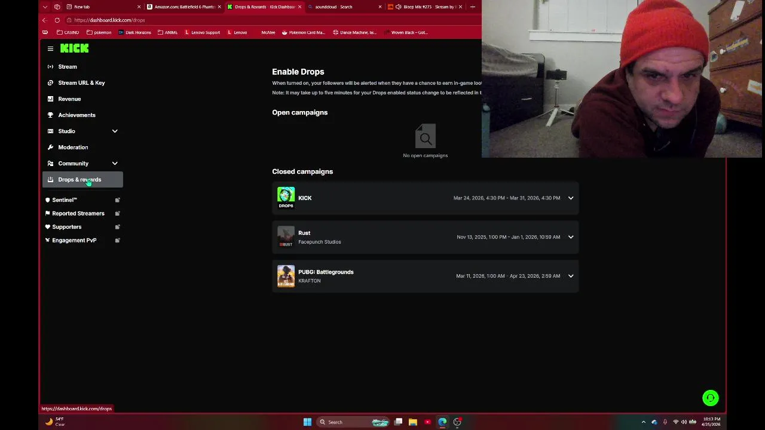Switch to the soundcloud Search tab
This screenshot has width=765, height=430.
tap(344, 7)
